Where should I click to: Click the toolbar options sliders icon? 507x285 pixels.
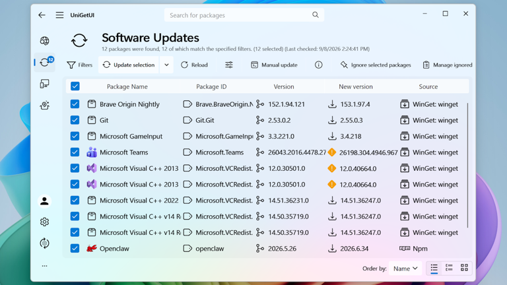pos(229,65)
